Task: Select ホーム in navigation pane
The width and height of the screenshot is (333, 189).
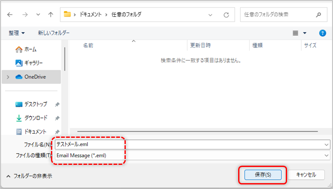Action: (30, 49)
